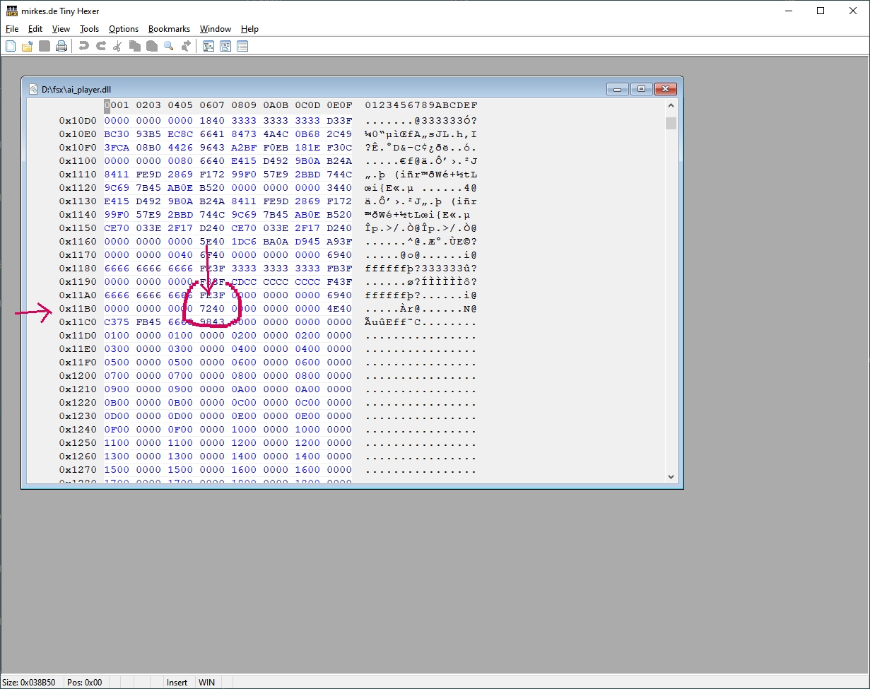Click the rightmost list-view toolbar icon
This screenshot has height=689, width=870.
click(242, 47)
